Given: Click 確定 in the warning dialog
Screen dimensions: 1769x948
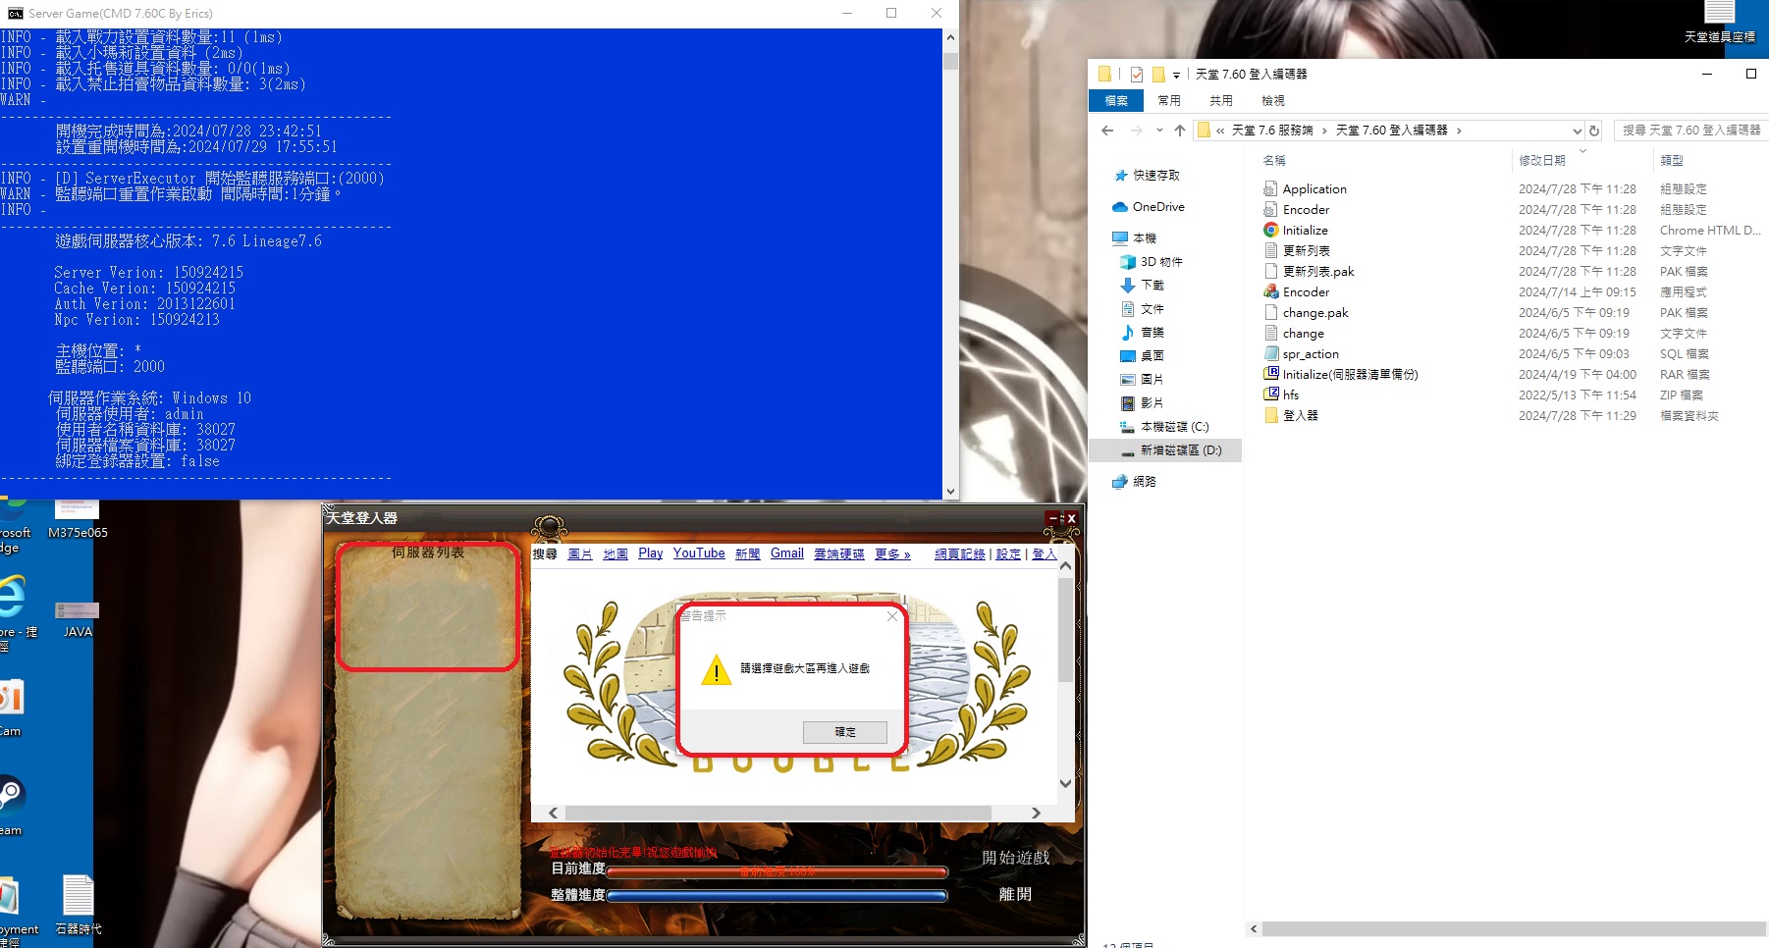Looking at the screenshot, I should click(x=845, y=732).
